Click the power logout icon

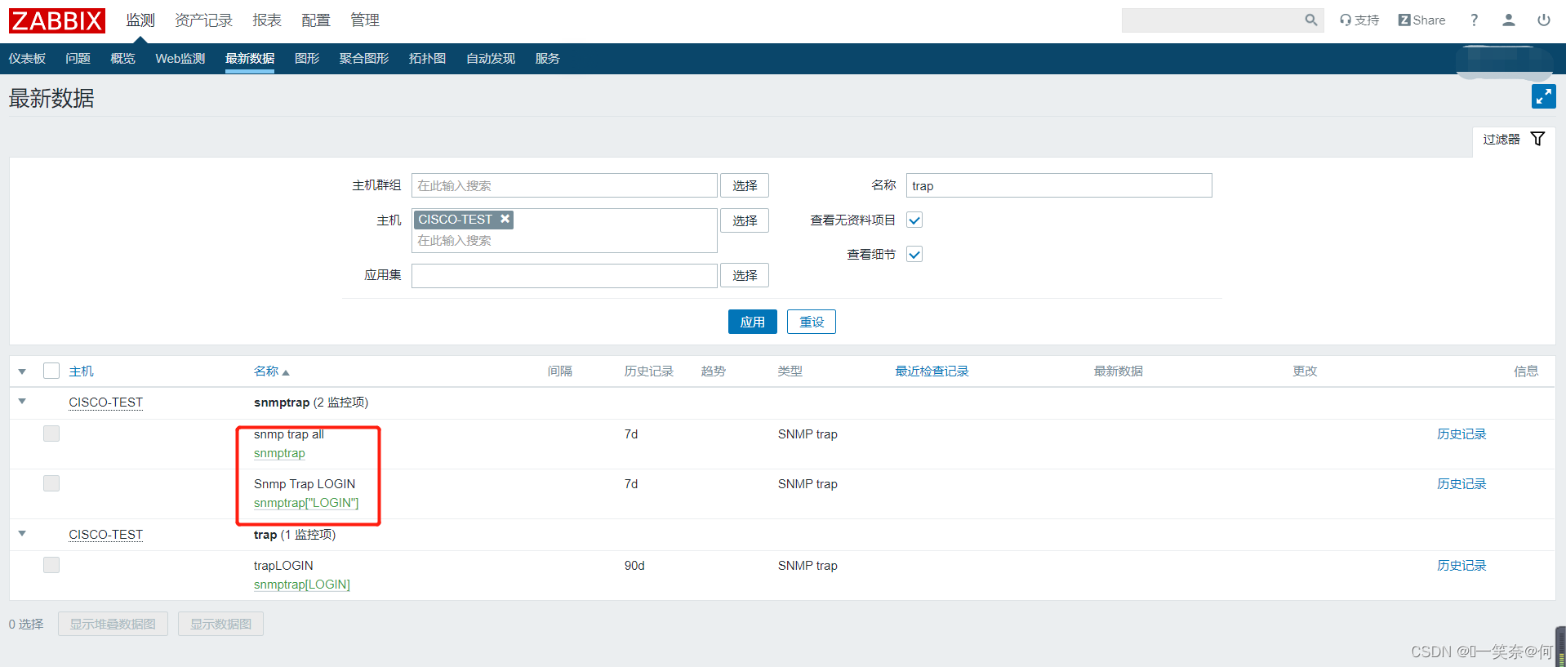click(1543, 20)
